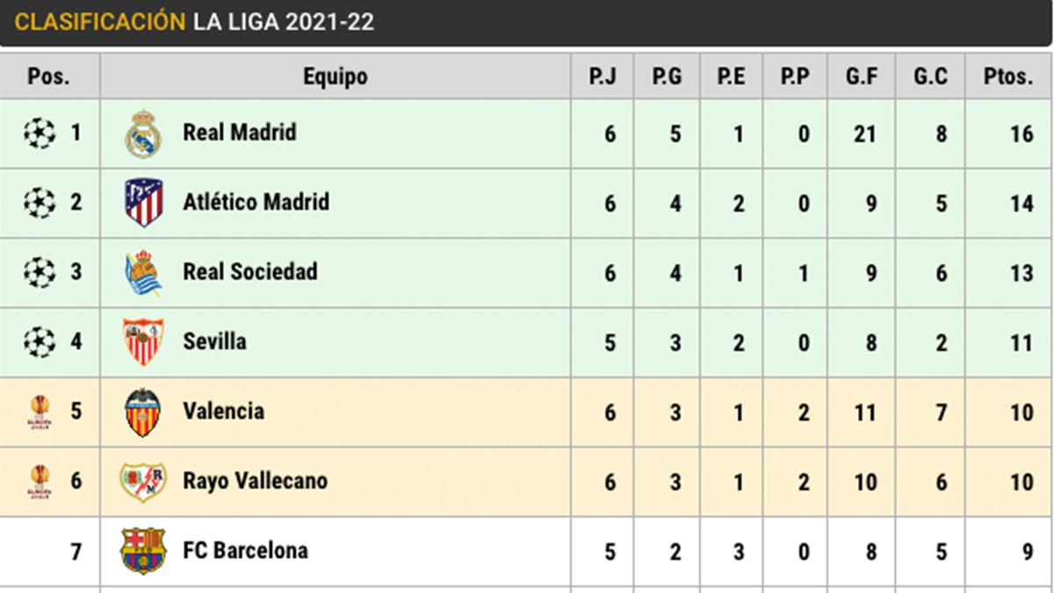
Task: Click the Rayo Vallecano club crest
Action: point(142,481)
